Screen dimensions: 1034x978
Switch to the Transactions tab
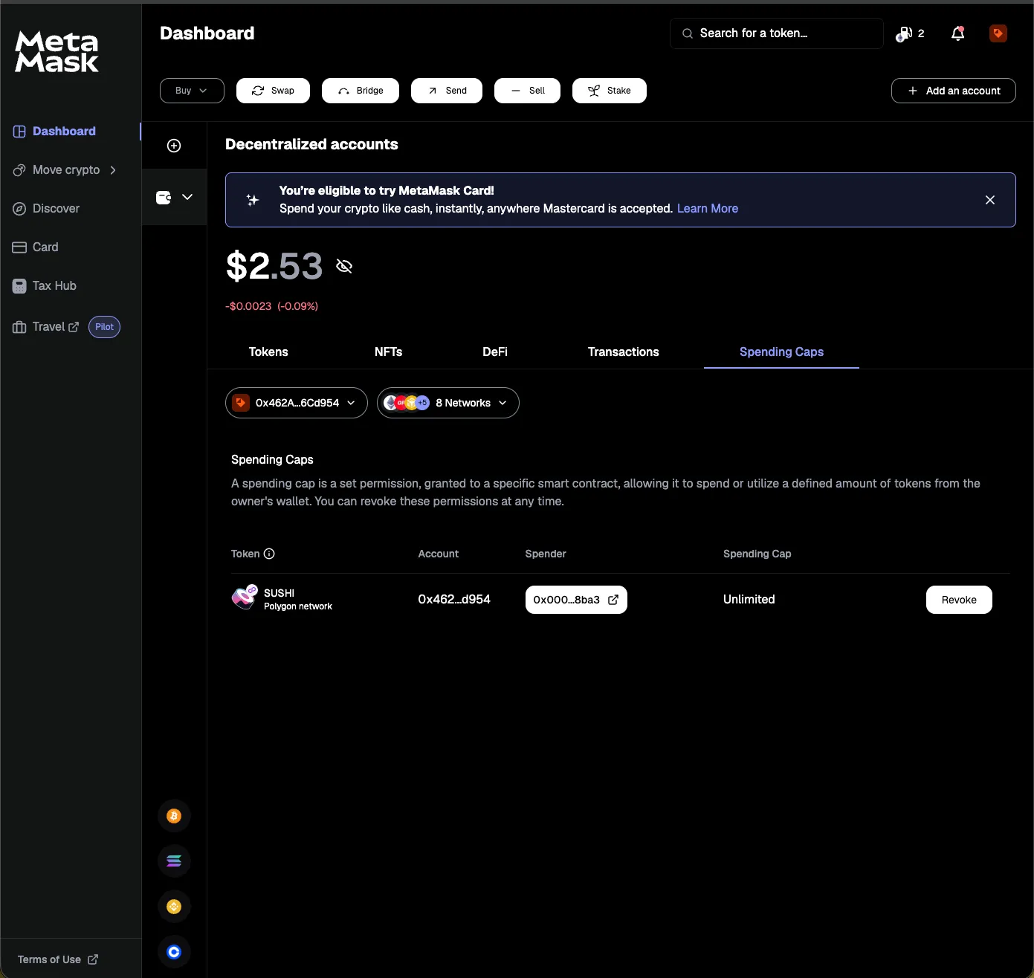pyautogui.click(x=623, y=352)
